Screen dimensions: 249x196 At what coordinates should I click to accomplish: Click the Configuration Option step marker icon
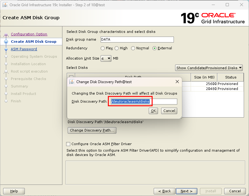pos(6,34)
